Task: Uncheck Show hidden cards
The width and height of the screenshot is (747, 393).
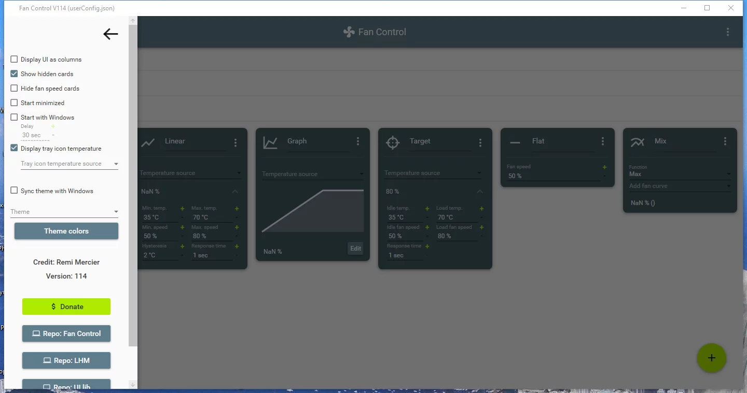Action: (x=14, y=74)
